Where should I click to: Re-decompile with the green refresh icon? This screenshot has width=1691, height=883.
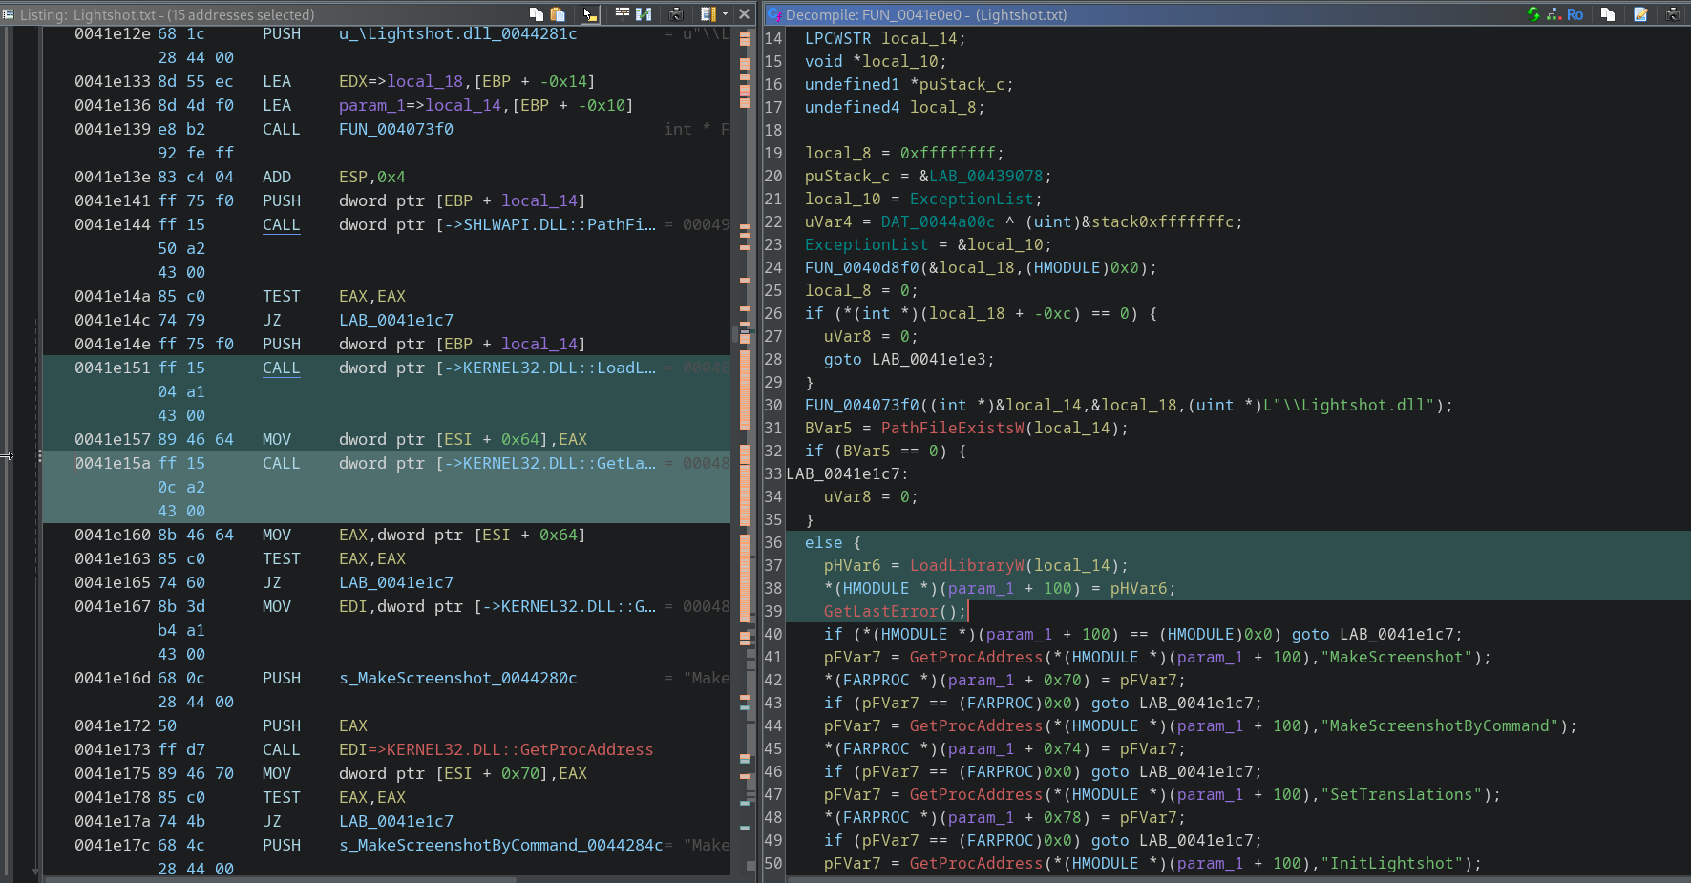1533,14
